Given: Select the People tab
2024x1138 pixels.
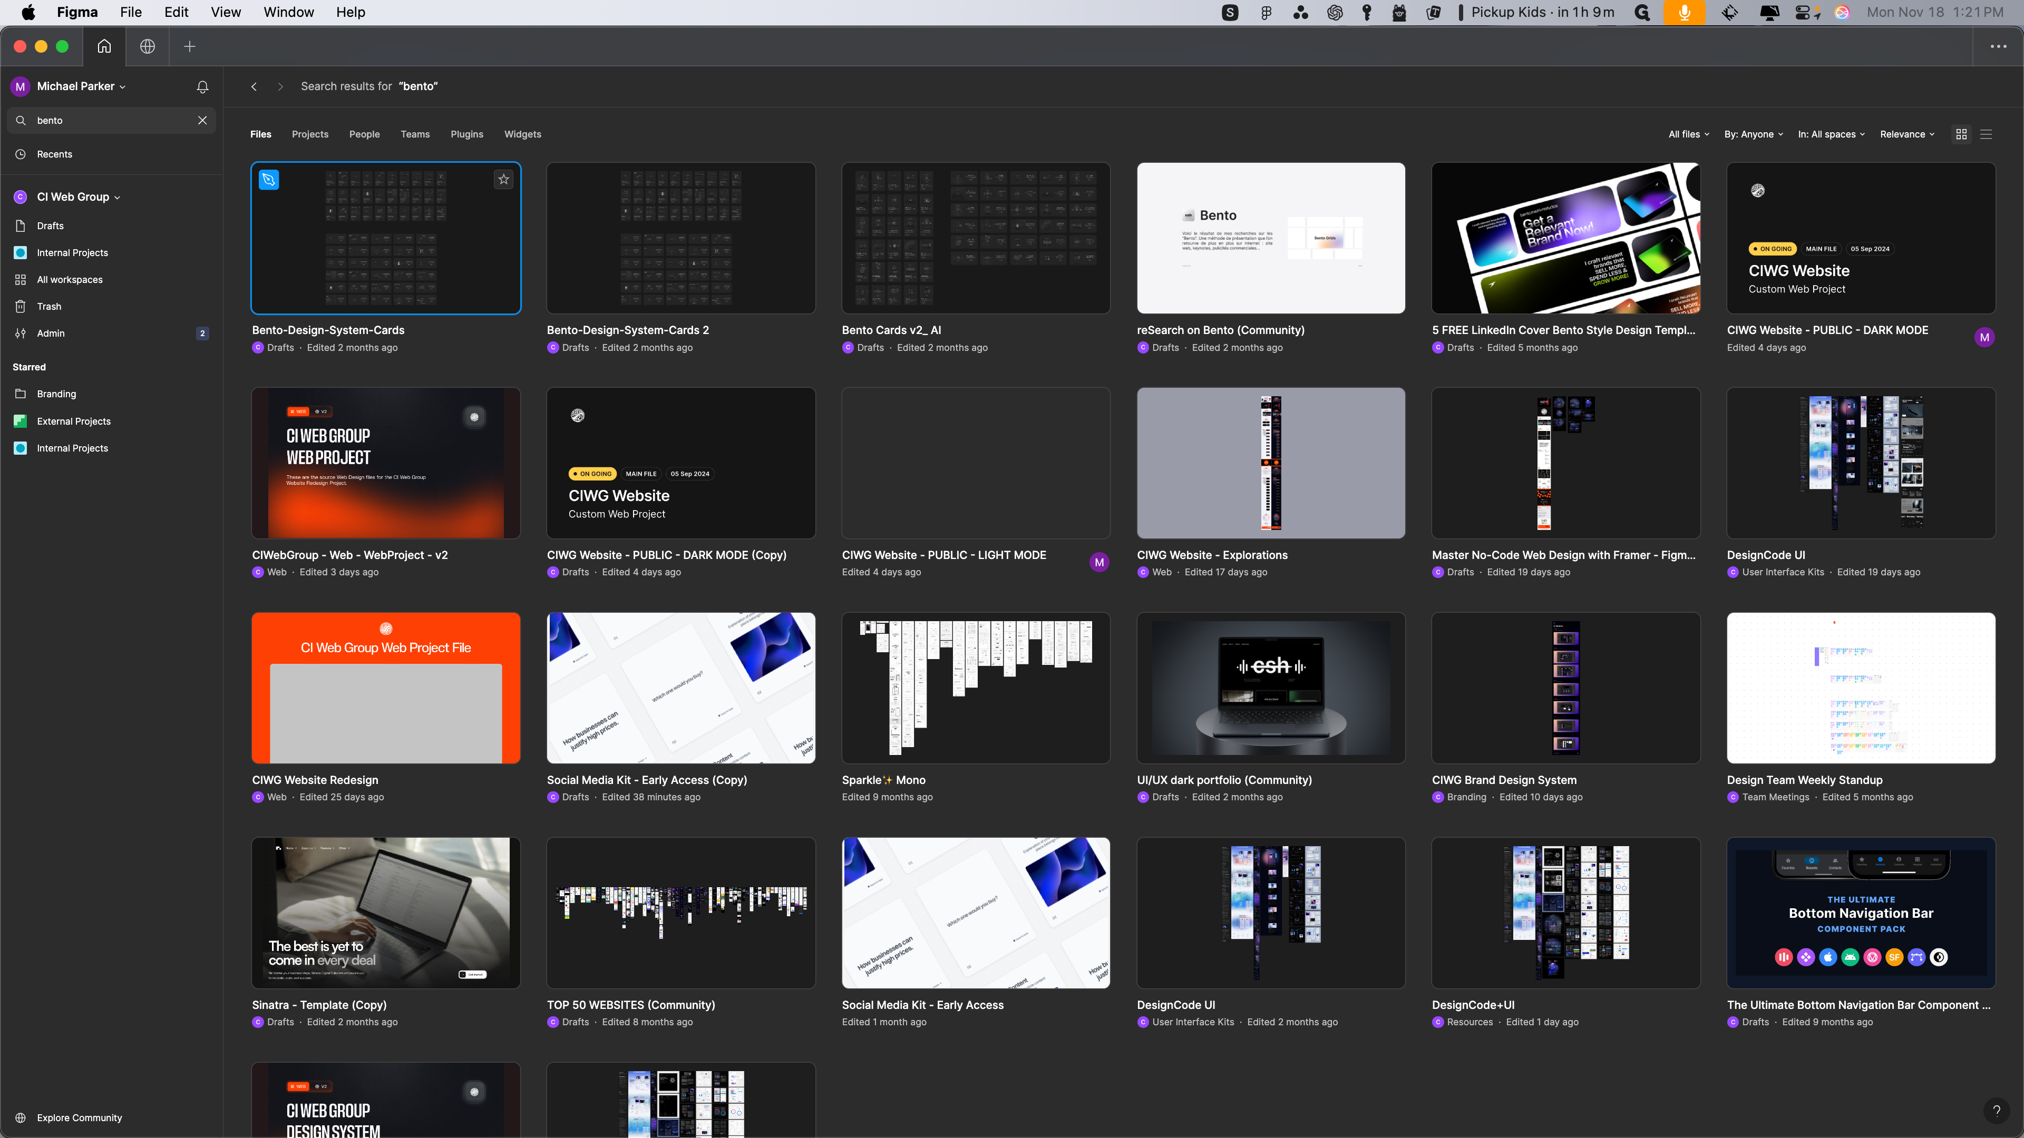Looking at the screenshot, I should [365, 134].
